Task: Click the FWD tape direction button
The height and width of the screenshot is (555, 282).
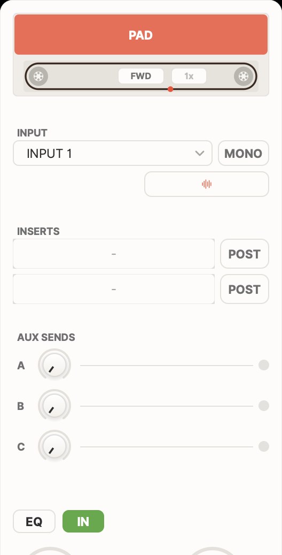Action: click(x=141, y=76)
